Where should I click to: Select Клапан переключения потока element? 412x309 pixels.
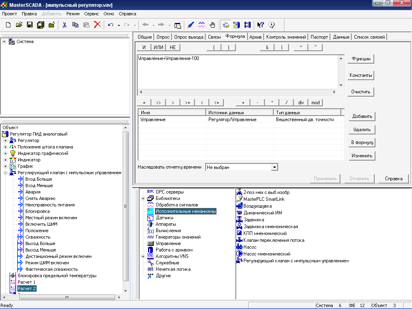coord(274,240)
